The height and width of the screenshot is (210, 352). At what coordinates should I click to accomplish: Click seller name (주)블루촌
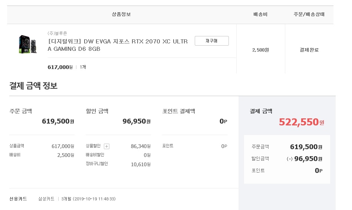pyautogui.click(x=57, y=33)
